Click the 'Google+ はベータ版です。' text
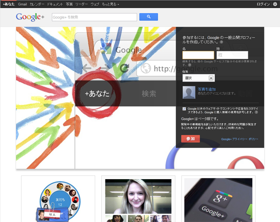 coord(200,119)
